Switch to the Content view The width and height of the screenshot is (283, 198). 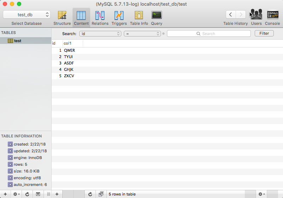click(81, 18)
